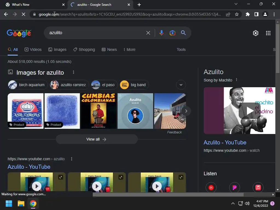280x210 pixels.
Task: Open options next to youtube.com result URL
Action: click(72, 159)
